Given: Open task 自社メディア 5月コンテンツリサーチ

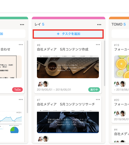Looking at the screenshot, I should [x=66, y=104].
